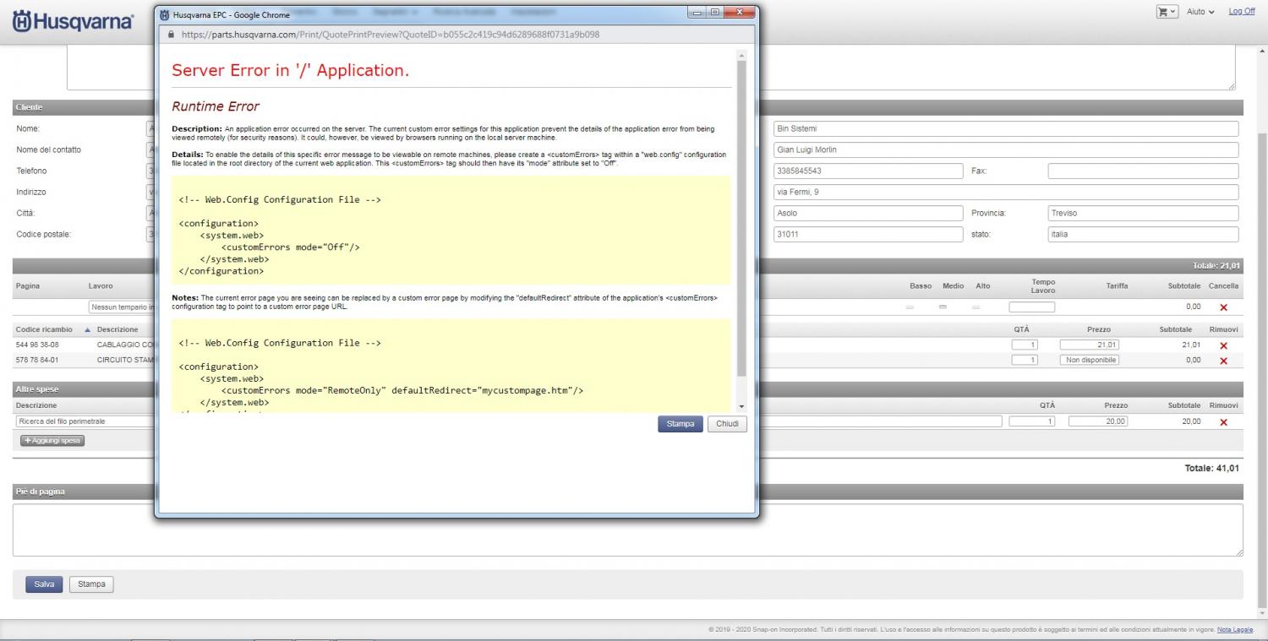The height and width of the screenshot is (641, 1268).
Task: Click the Nessun tempario job field
Action: click(122, 307)
